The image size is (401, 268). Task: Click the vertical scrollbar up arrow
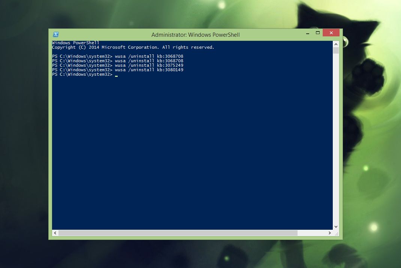(x=336, y=44)
